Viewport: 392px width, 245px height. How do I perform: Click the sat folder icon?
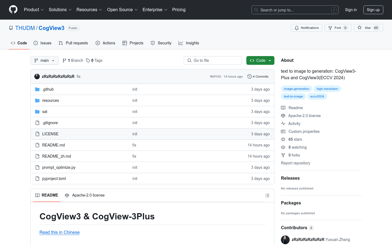[37, 112]
